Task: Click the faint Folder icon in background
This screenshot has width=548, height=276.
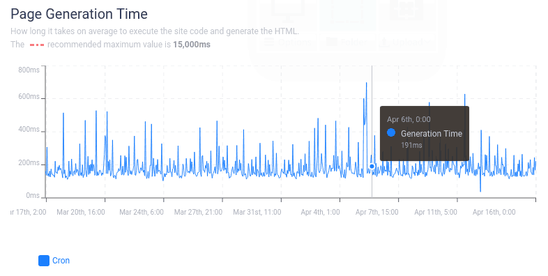Action: [x=331, y=43]
